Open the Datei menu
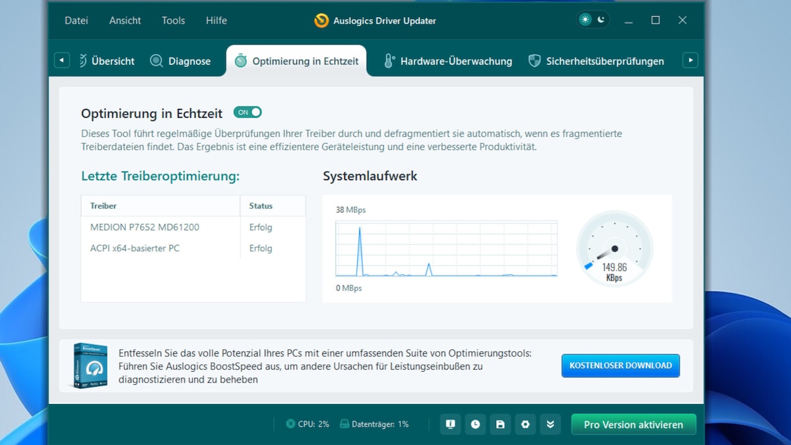 76,21
